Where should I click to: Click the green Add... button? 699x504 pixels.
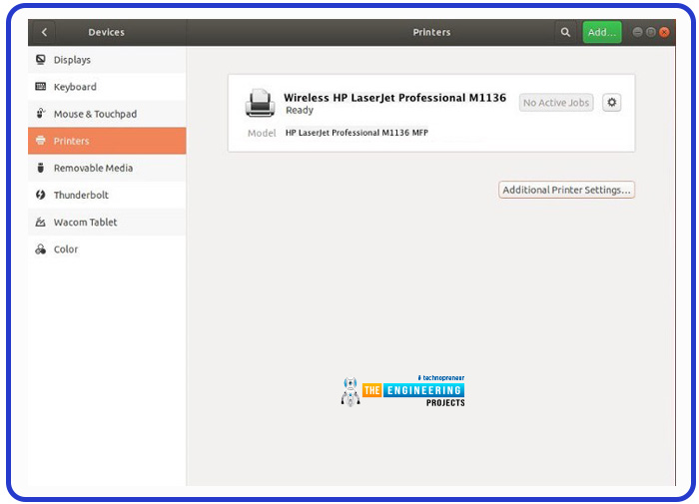click(x=602, y=32)
